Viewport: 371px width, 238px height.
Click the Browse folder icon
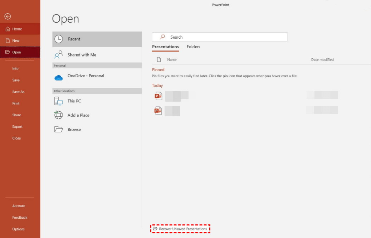58,129
